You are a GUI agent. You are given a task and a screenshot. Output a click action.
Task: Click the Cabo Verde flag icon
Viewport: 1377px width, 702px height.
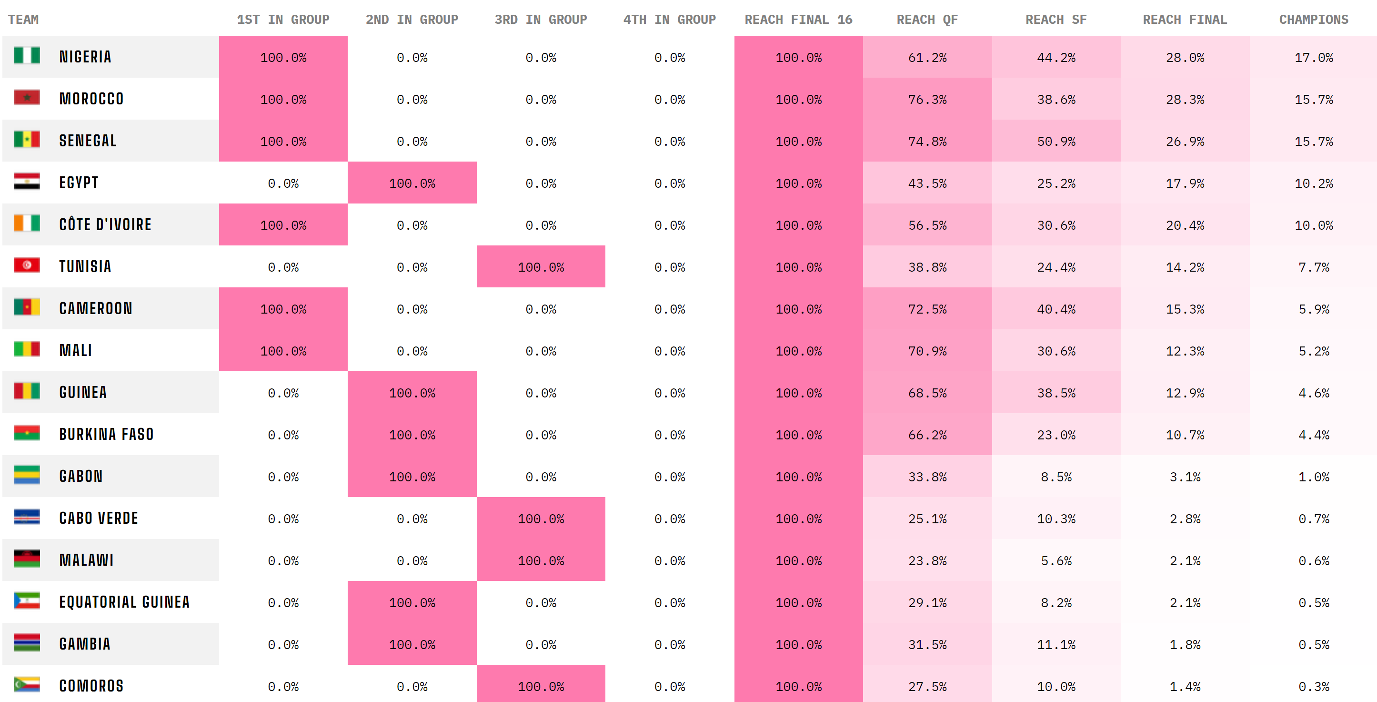(x=27, y=517)
